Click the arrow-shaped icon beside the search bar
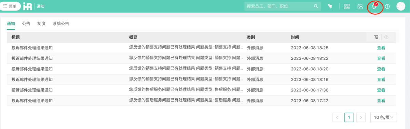Screen dimensions: 410x129 (x=330, y=6)
